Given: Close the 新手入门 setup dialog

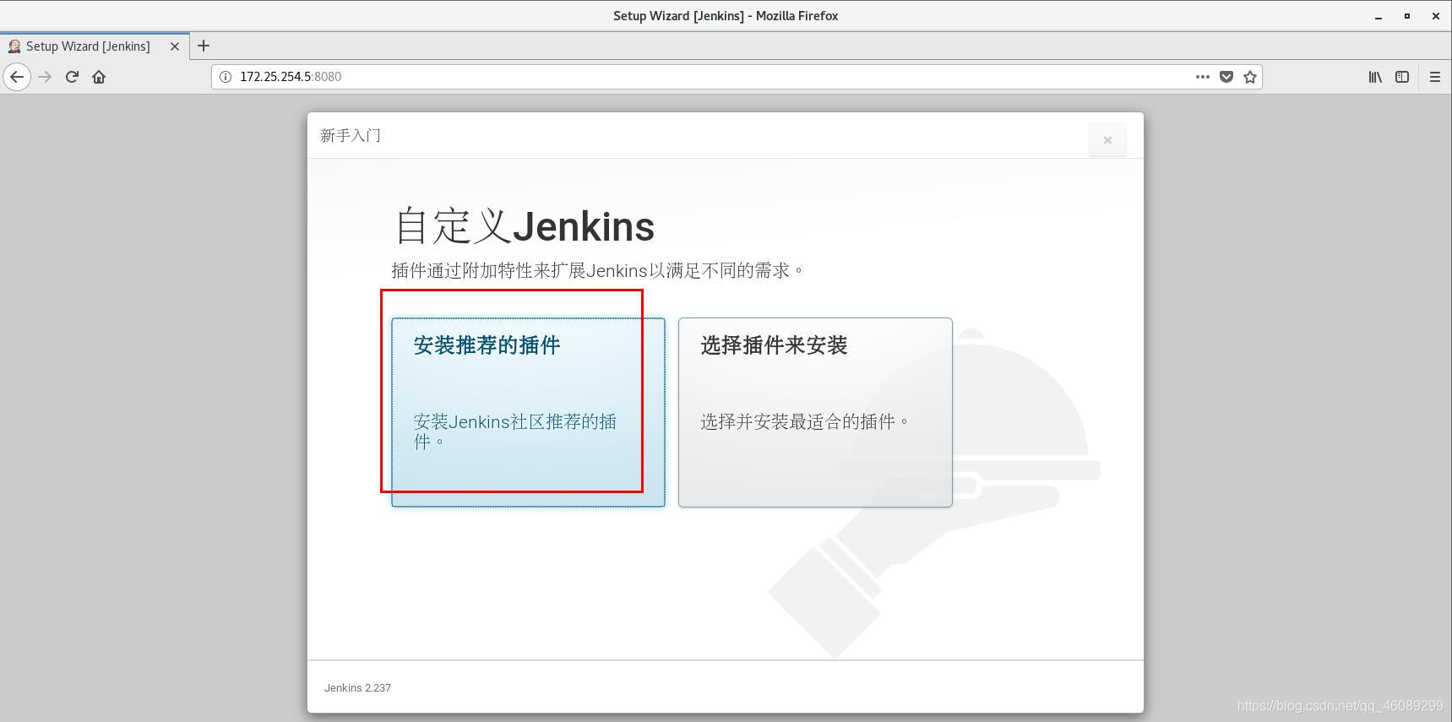Looking at the screenshot, I should click(x=1107, y=140).
